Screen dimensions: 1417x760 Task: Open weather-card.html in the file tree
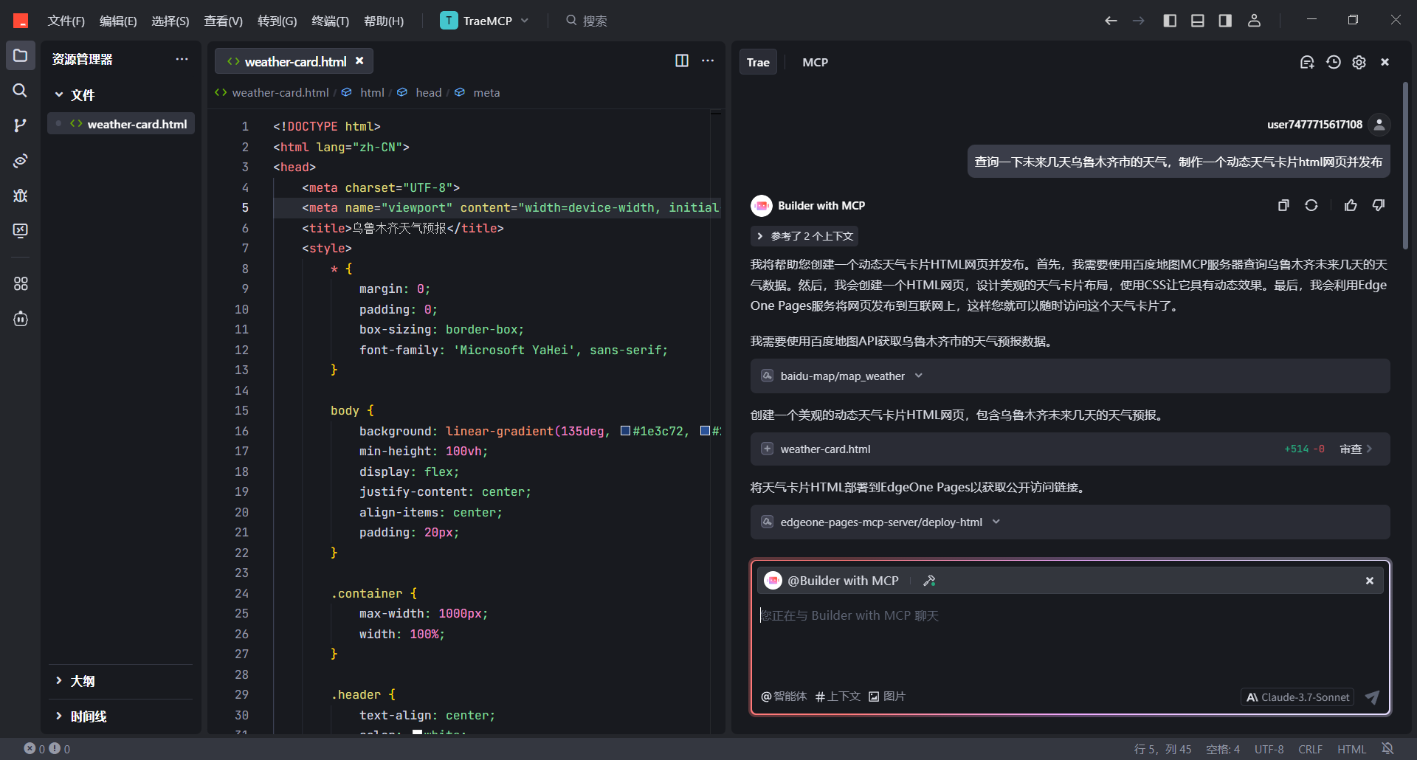pyautogui.click(x=121, y=124)
